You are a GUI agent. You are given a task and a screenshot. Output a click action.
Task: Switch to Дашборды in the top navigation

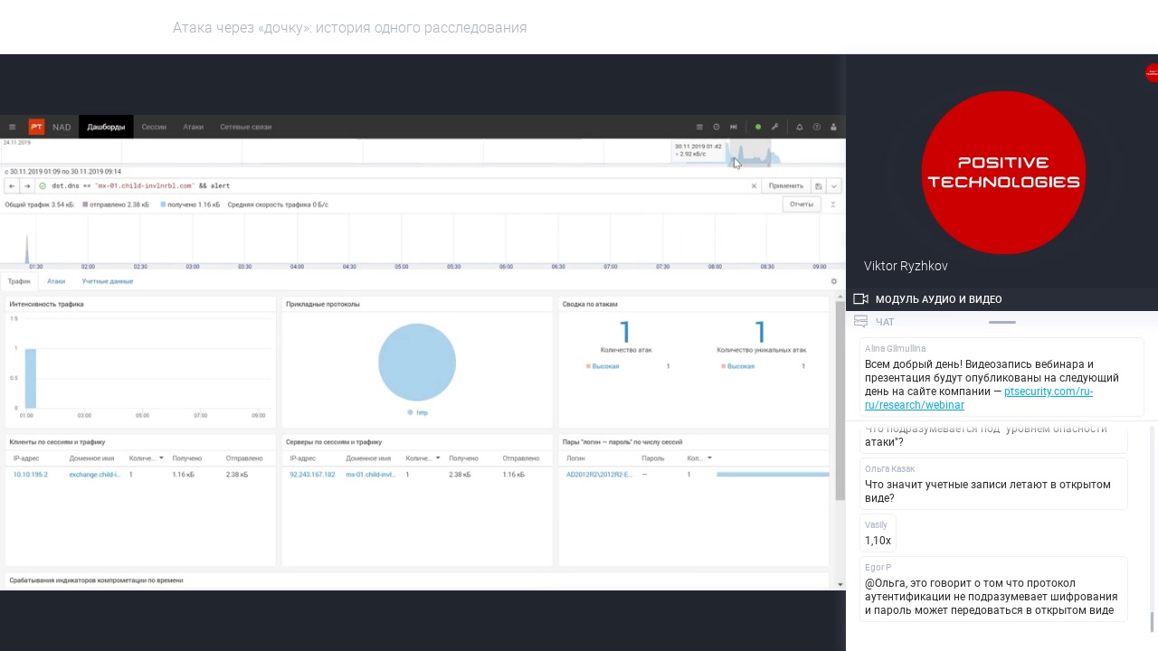point(106,127)
